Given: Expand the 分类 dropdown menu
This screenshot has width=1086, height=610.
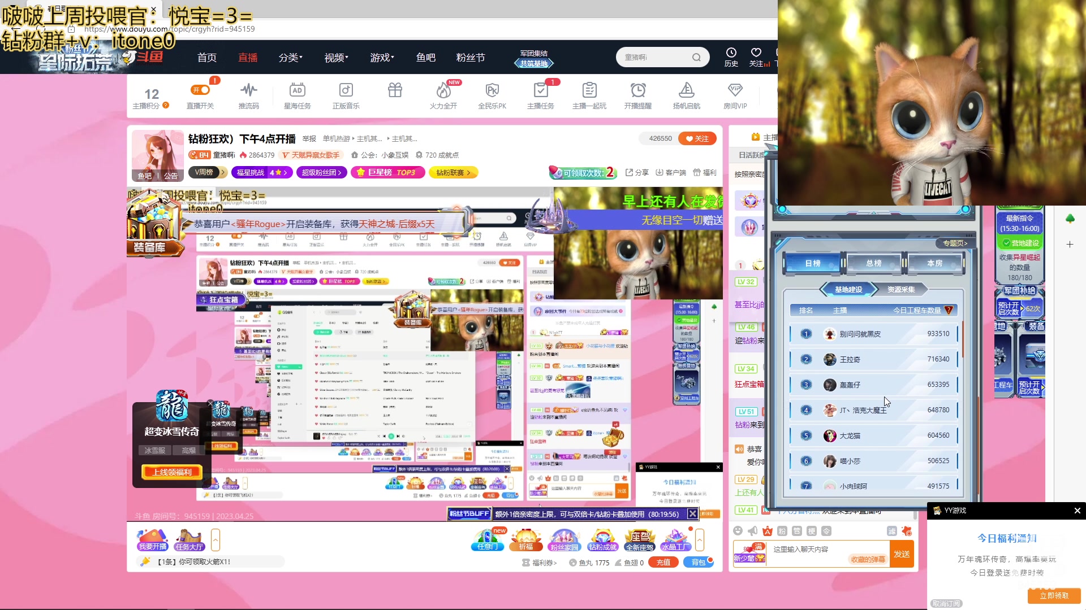Looking at the screenshot, I should (291, 58).
